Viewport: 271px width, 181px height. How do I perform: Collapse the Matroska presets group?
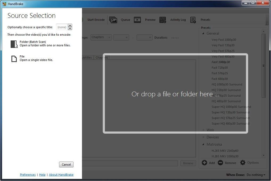(x=203, y=144)
